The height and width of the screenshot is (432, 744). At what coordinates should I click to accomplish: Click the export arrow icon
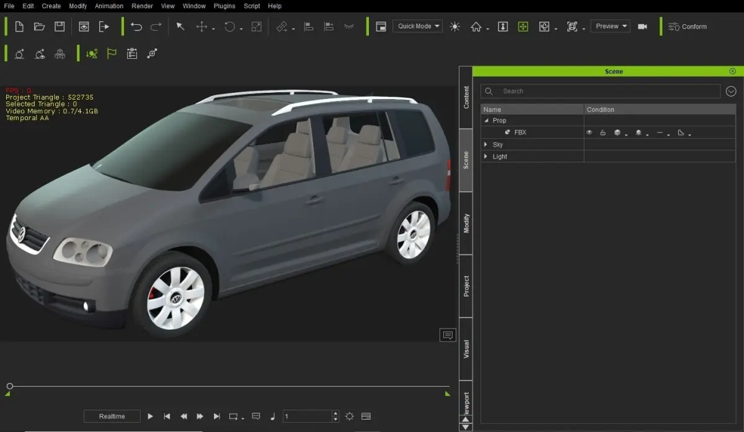[x=104, y=27]
